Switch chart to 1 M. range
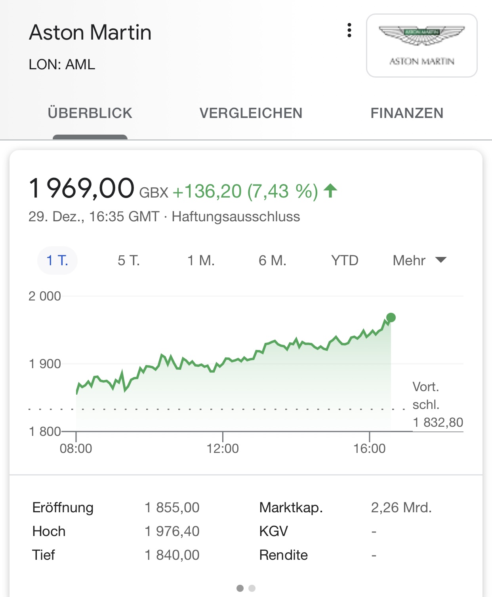Image resolution: width=492 pixels, height=597 pixels. pos(201,260)
